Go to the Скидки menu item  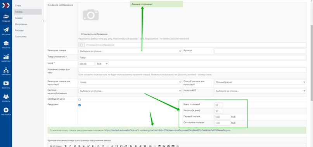pos(19,18)
